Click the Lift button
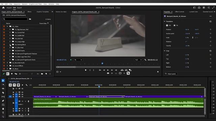The image size is (216, 121). [122, 70]
